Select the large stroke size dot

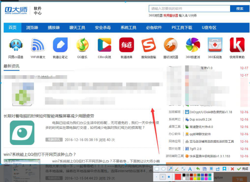(x=169, y=177)
